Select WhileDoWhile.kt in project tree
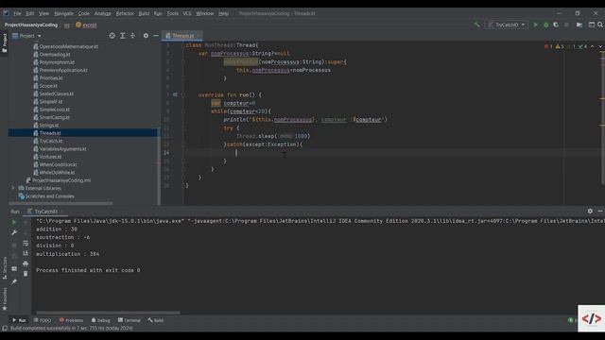This screenshot has height=340, width=605. [x=57, y=172]
